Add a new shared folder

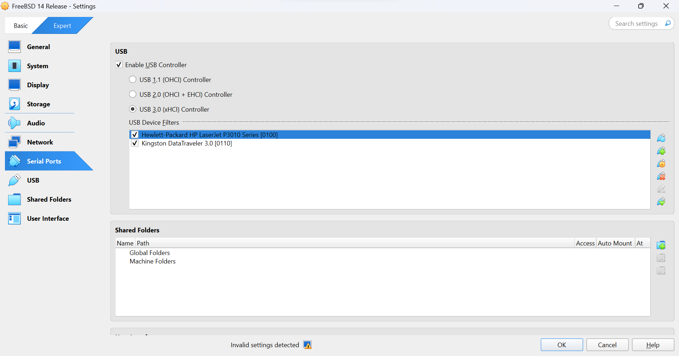pyautogui.click(x=661, y=245)
